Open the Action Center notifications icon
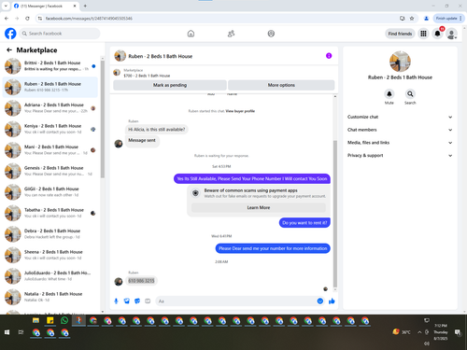 click(x=458, y=332)
